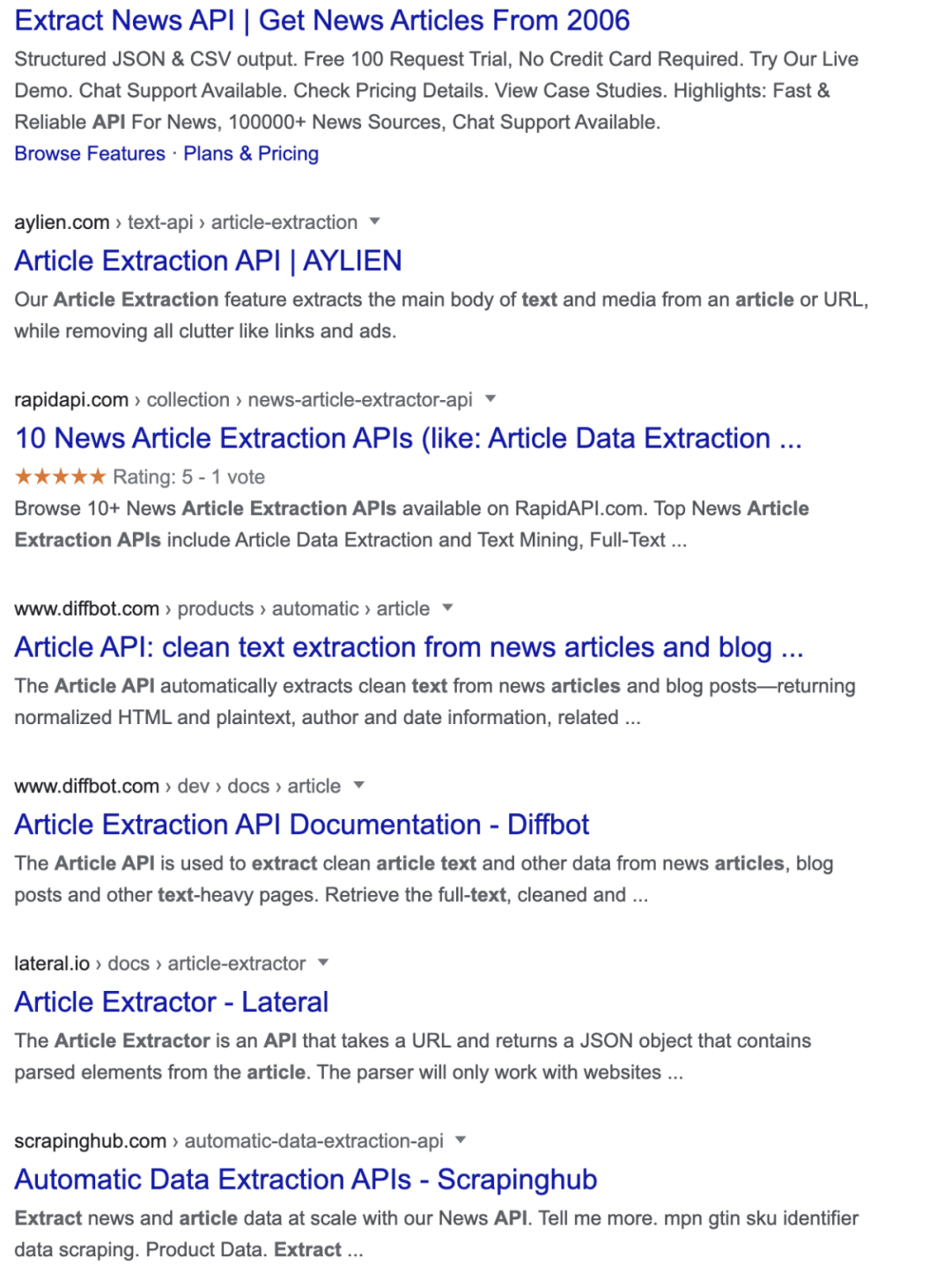This screenshot has width=951, height=1272.
Task: Expand the dropdown arrow beside lateral.io URL
Action: (x=323, y=962)
